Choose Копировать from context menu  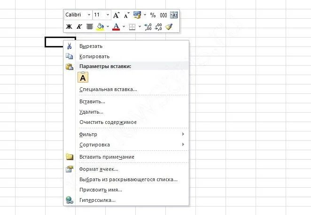tap(126, 56)
